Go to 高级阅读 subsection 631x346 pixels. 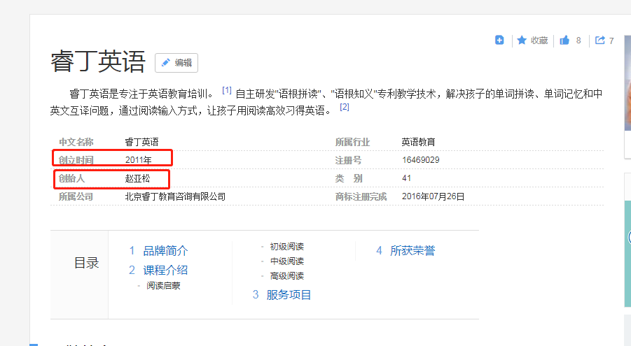(x=286, y=276)
